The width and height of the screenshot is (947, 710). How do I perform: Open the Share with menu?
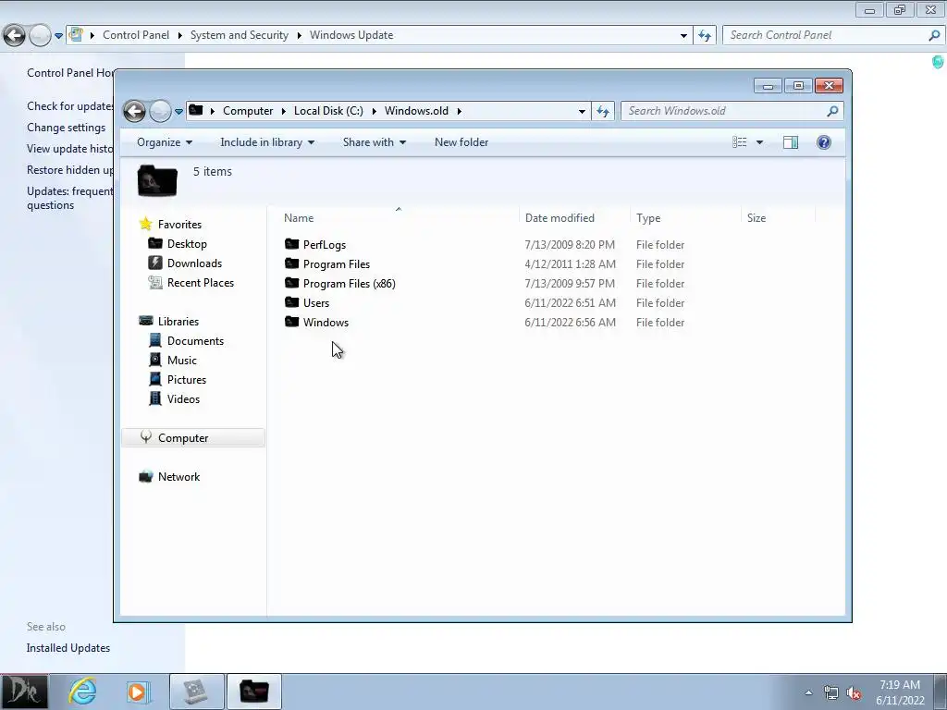(x=374, y=142)
